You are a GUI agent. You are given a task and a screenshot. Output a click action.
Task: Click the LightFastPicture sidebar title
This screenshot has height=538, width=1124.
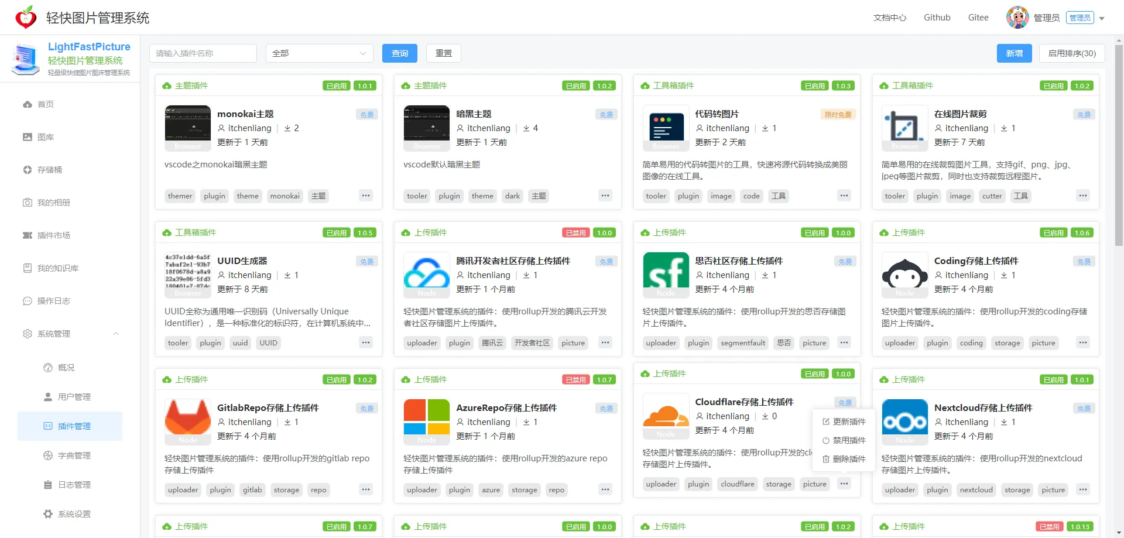(x=89, y=47)
